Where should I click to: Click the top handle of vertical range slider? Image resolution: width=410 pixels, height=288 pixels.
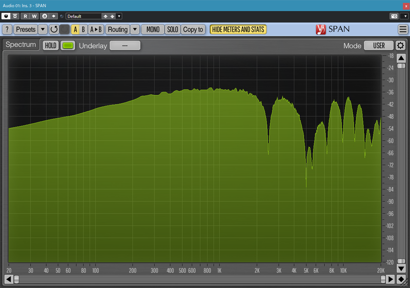[401, 66]
